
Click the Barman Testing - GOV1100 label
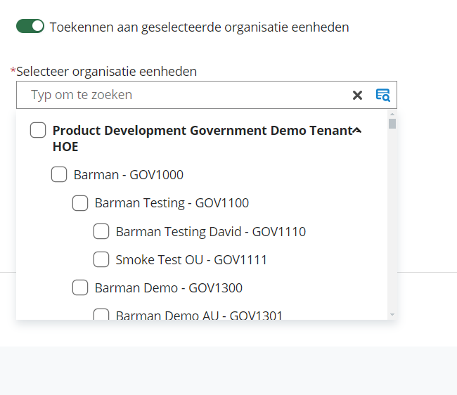[172, 203]
